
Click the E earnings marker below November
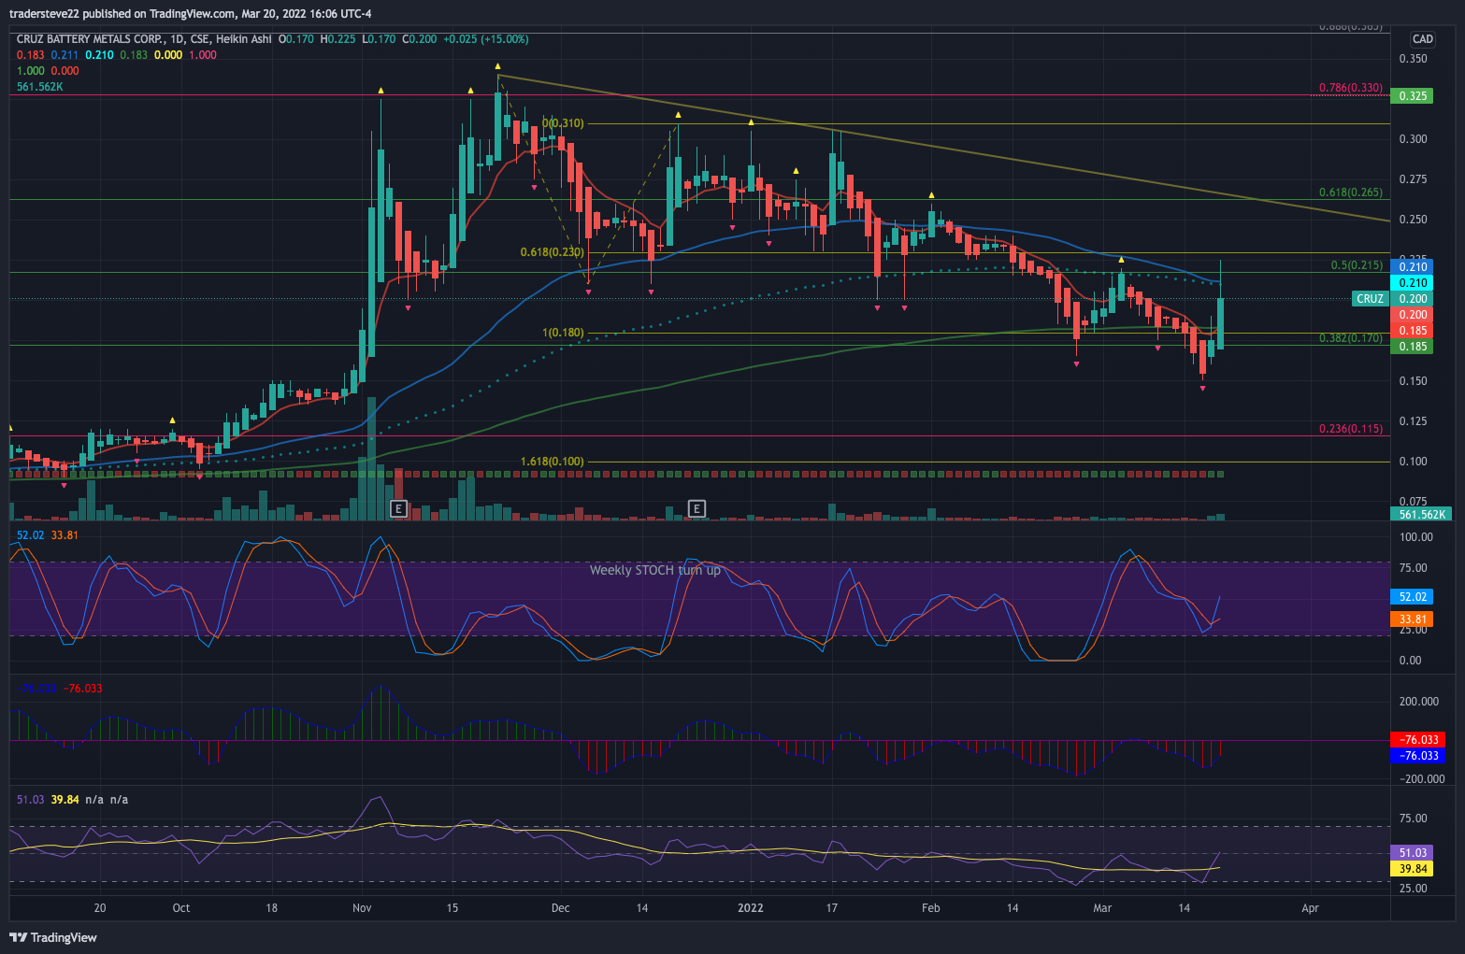tap(398, 508)
